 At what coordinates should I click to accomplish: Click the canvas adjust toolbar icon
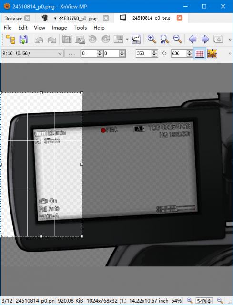119,39
